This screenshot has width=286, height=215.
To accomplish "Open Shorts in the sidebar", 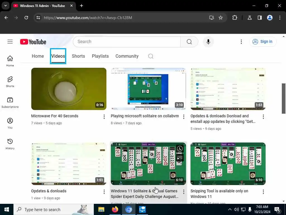I will 10,82.
